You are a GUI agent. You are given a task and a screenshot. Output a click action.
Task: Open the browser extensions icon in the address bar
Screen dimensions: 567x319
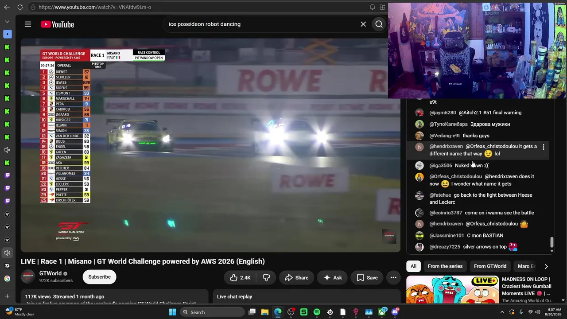click(382, 7)
